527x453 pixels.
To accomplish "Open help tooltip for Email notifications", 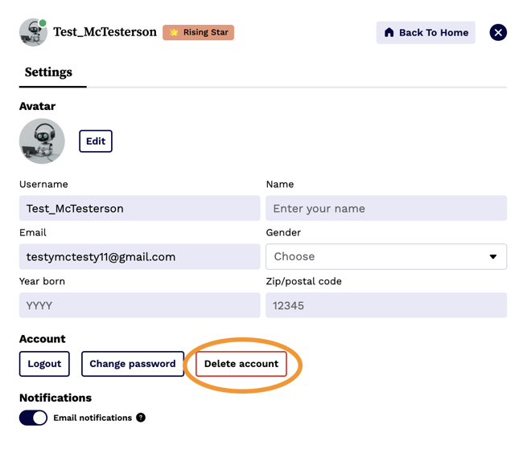I will coord(141,418).
